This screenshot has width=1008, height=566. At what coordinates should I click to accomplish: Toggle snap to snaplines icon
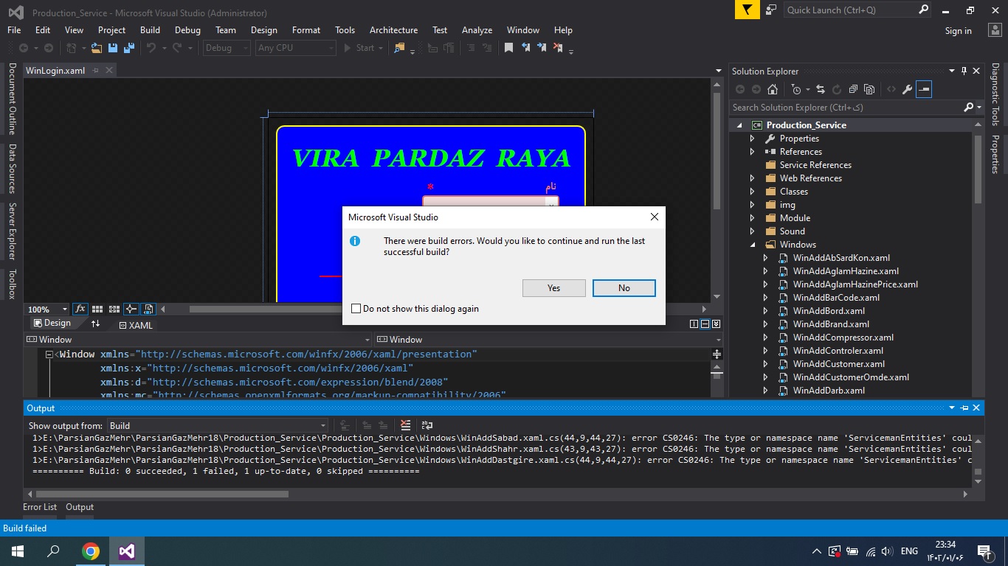click(x=131, y=310)
